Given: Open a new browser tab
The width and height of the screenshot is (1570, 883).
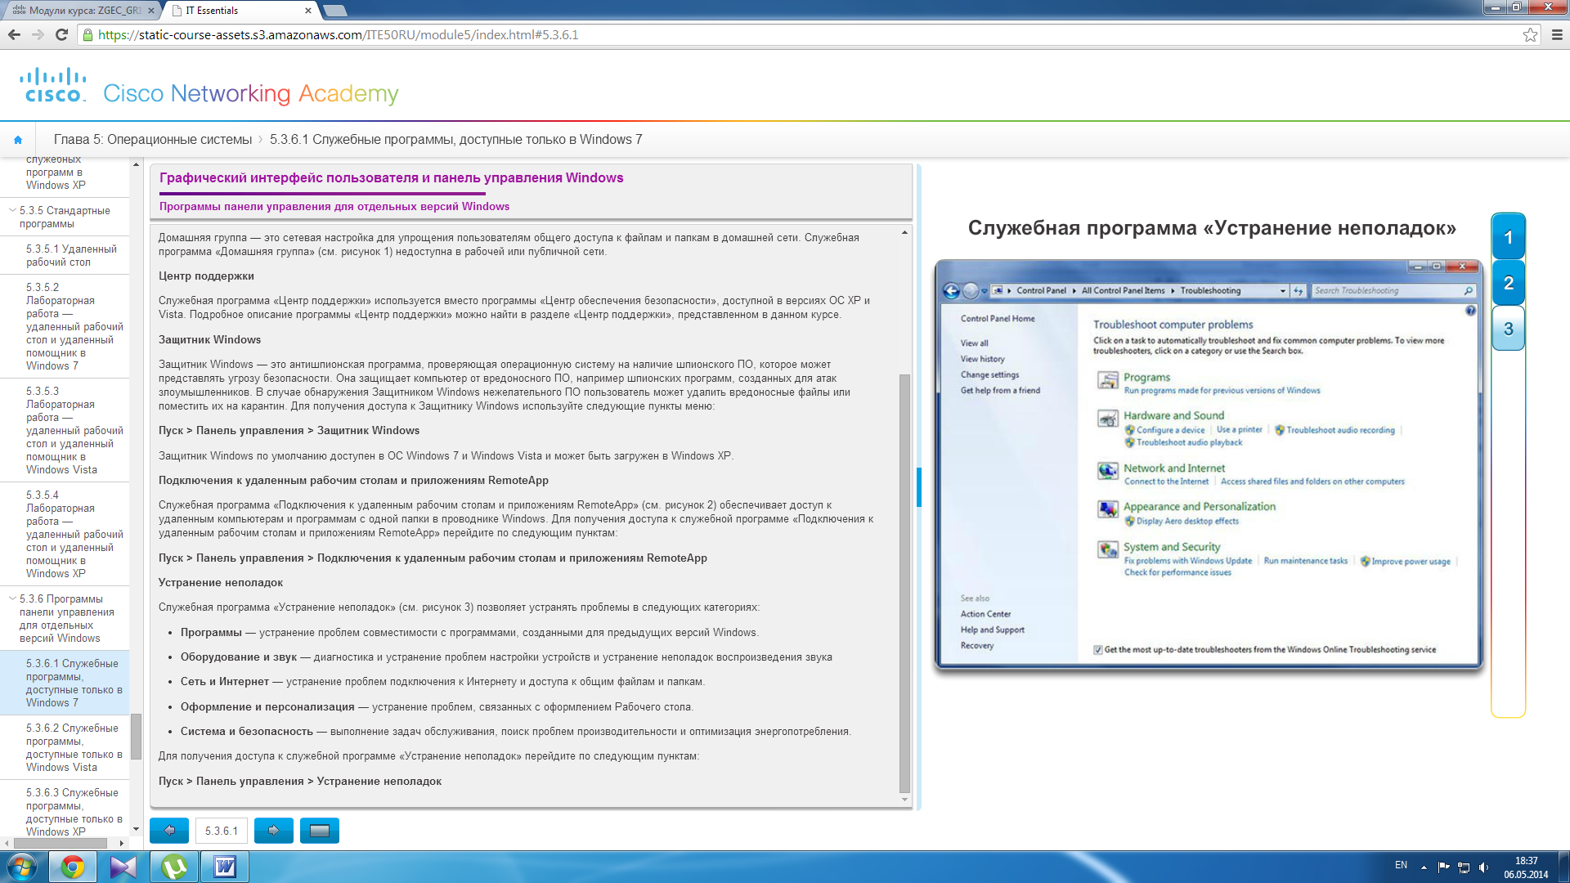Looking at the screenshot, I should [335, 11].
